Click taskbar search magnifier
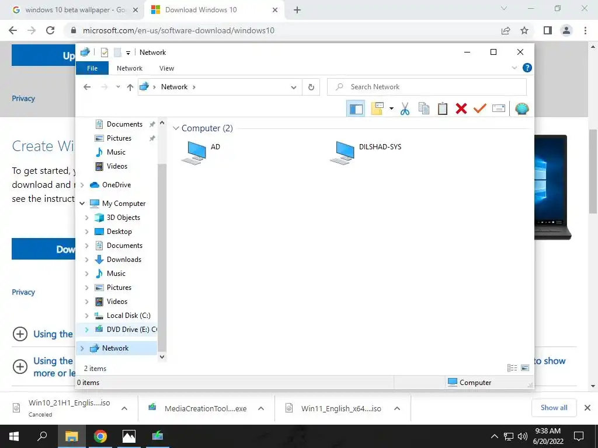The height and width of the screenshot is (448, 598). 42,436
